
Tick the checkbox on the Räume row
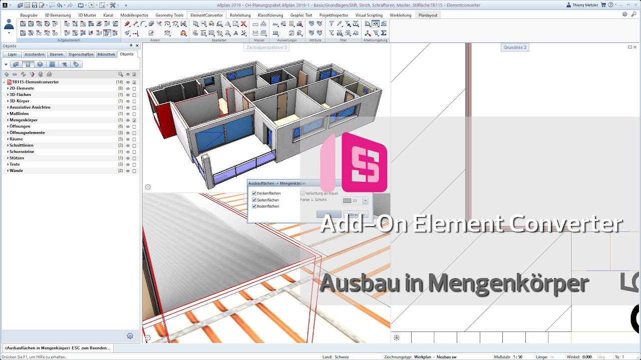coord(134,139)
